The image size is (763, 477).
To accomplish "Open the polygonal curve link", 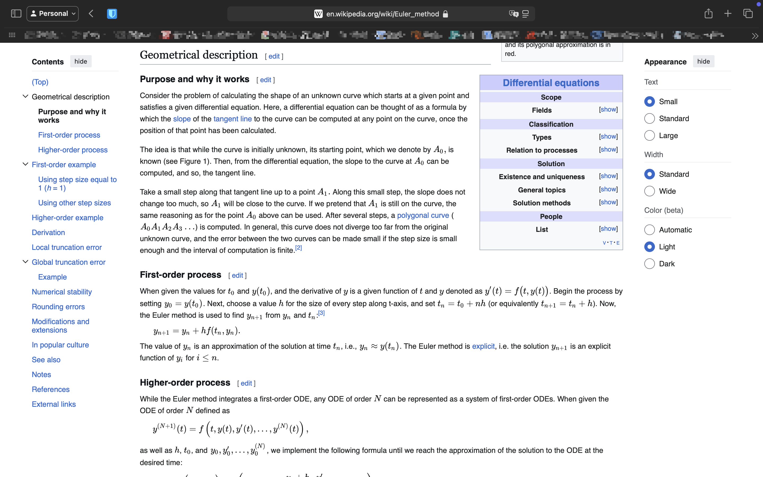I will [423, 215].
